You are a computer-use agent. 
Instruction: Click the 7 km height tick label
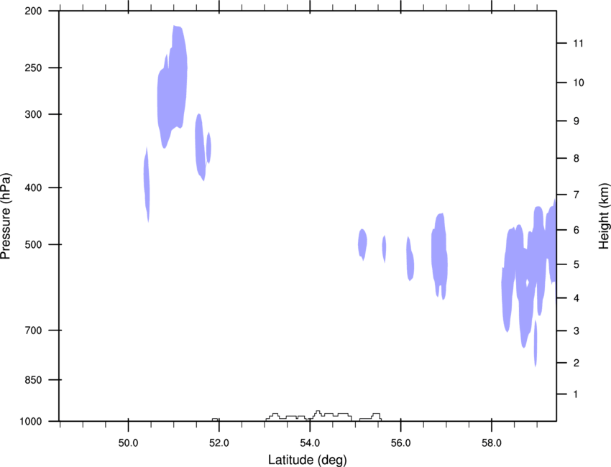click(576, 195)
